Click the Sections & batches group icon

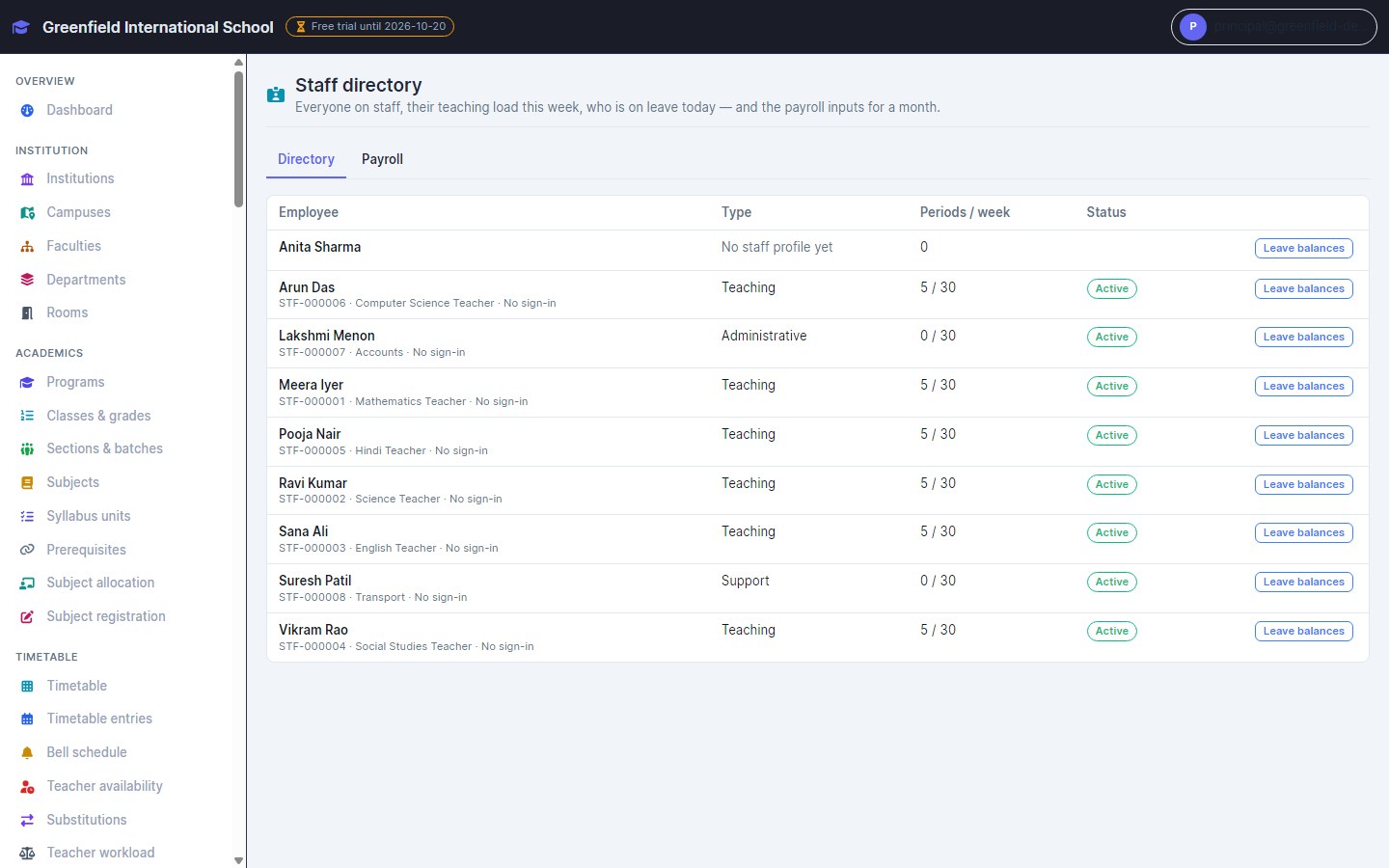tap(27, 449)
